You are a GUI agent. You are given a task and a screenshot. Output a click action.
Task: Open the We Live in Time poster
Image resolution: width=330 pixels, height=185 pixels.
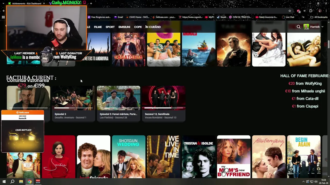pyautogui.click(x=164, y=157)
